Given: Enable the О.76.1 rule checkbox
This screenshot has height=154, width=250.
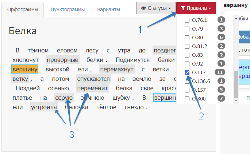Looking at the screenshot, I should point(187,20).
